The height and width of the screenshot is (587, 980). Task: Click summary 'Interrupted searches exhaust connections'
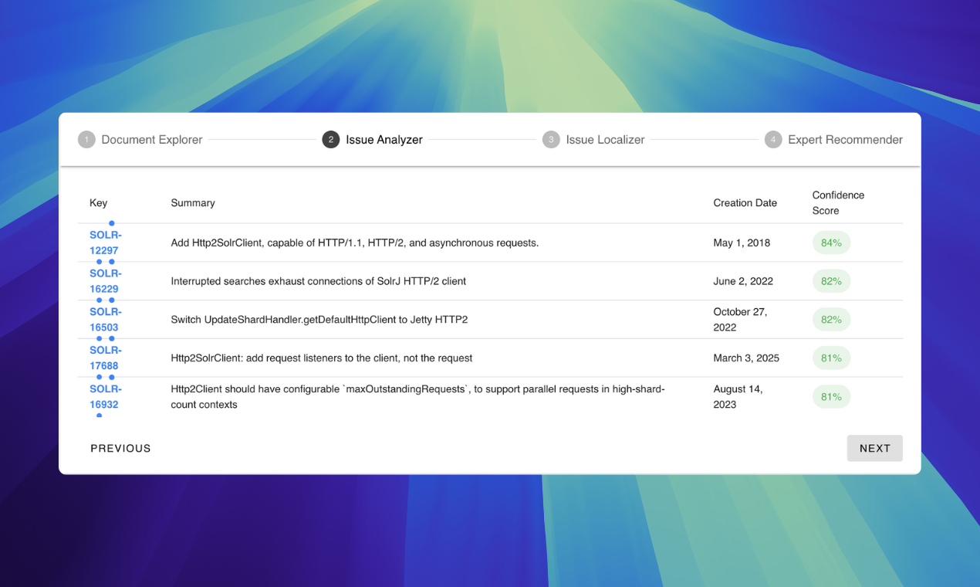318,281
